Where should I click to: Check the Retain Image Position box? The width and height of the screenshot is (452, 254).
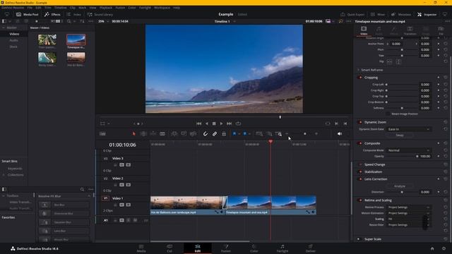click(x=388, y=114)
